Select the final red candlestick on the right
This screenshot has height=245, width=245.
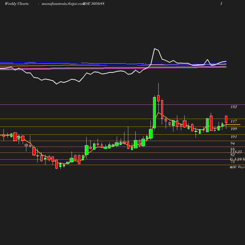(x=226, y=119)
